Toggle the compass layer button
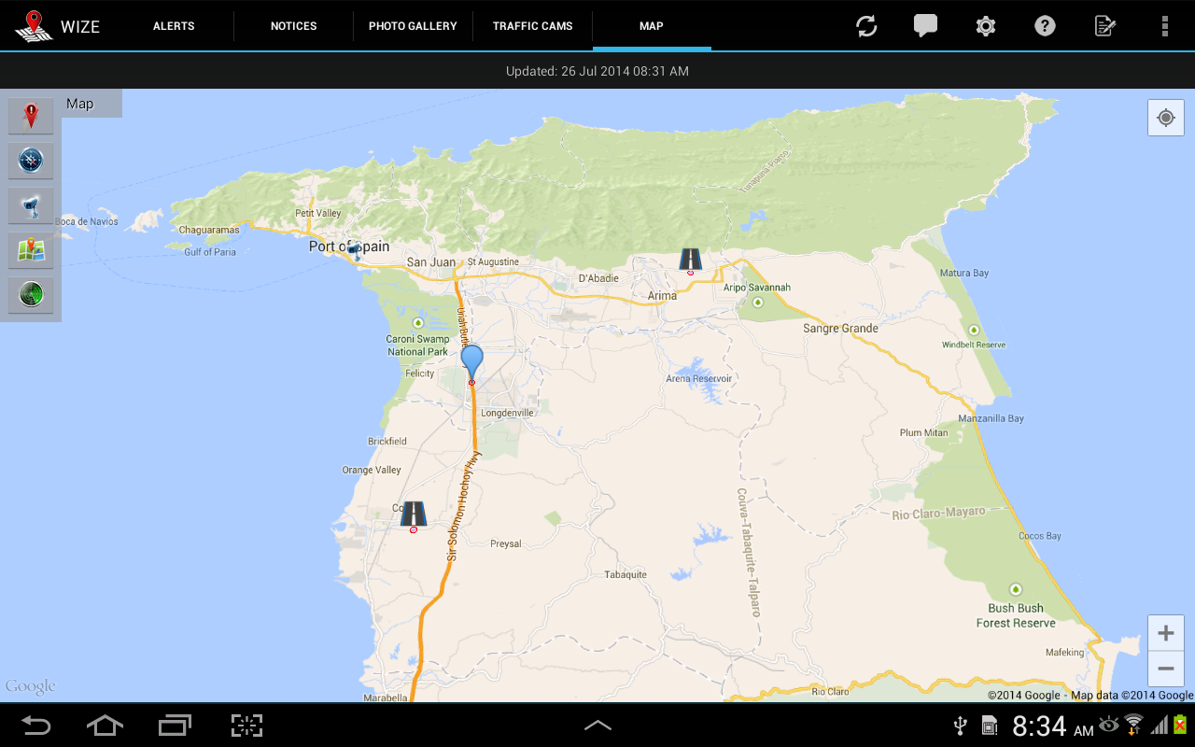This screenshot has width=1195, height=747. [31, 161]
